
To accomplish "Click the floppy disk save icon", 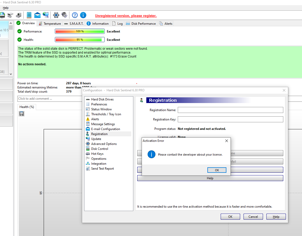I will tap(22, 114).
